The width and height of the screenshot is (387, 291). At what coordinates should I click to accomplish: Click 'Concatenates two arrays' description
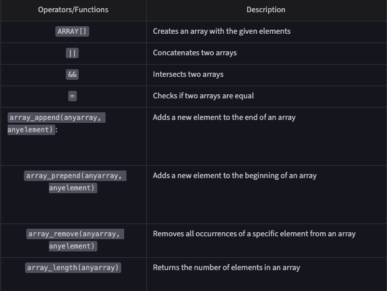(195, 53)
